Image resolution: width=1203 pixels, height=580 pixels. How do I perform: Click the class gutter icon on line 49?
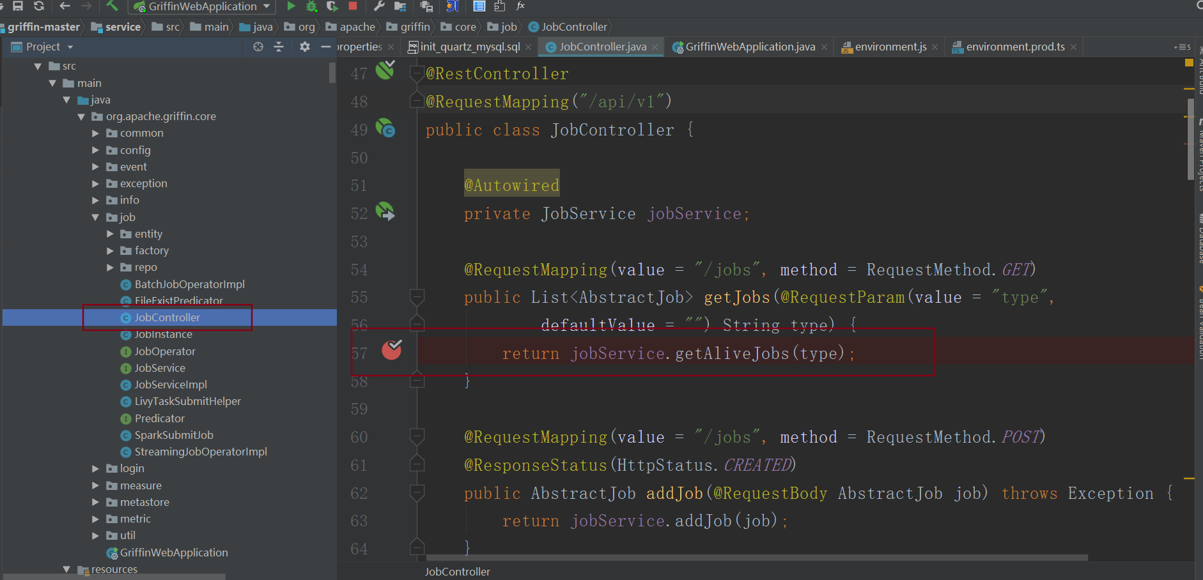385,128
